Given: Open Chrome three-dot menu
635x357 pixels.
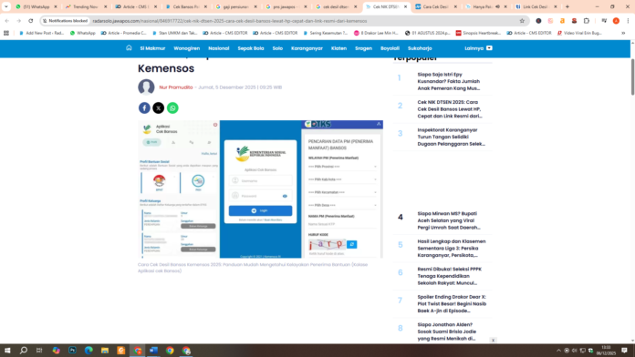Looking at the screenshot, I should 628,21.
